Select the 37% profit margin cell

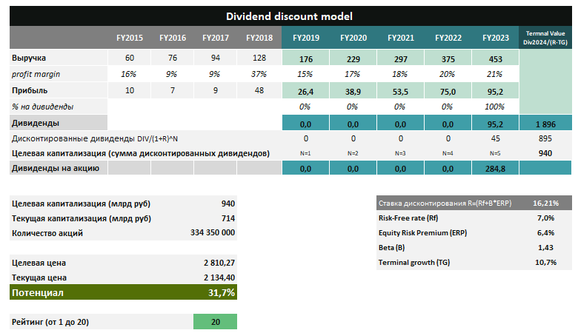point(259,74)
